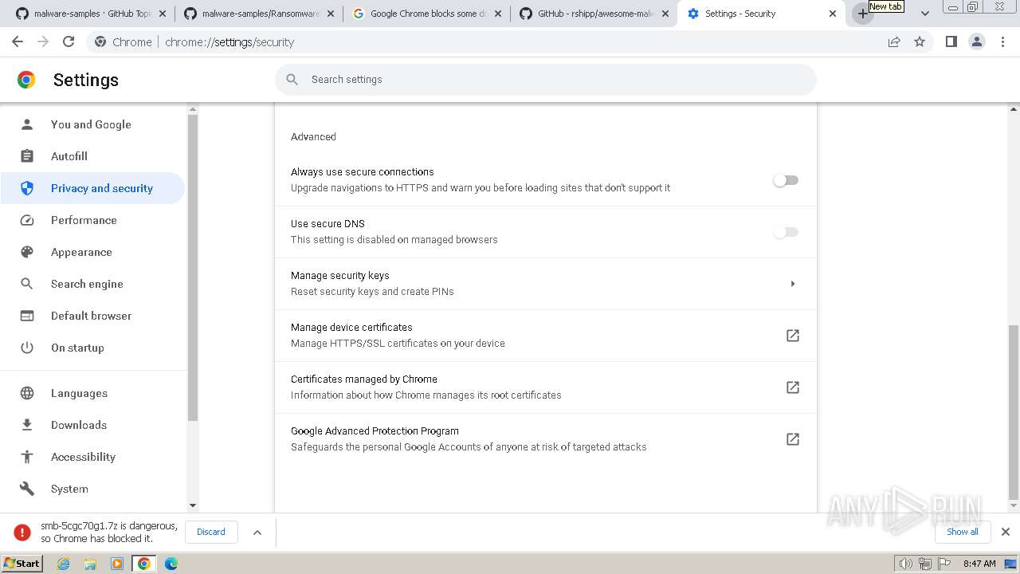
Task: Select Privacy and security in sidebar
Action: [92, 188]
